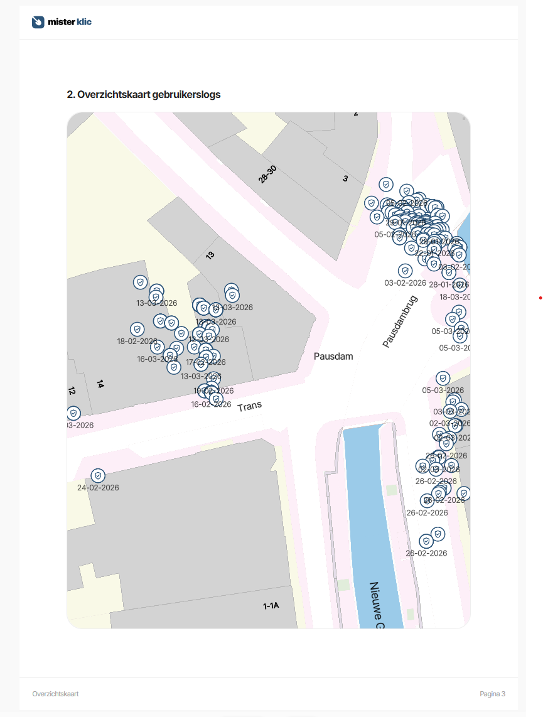The height and width of the screenshot is (717, 543).
Task: Select the shield marker above 24-02-2026
Action: (x=98, y=475)
